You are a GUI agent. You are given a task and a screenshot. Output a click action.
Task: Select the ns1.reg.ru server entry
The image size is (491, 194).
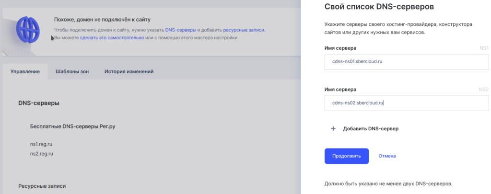[41, 144]
